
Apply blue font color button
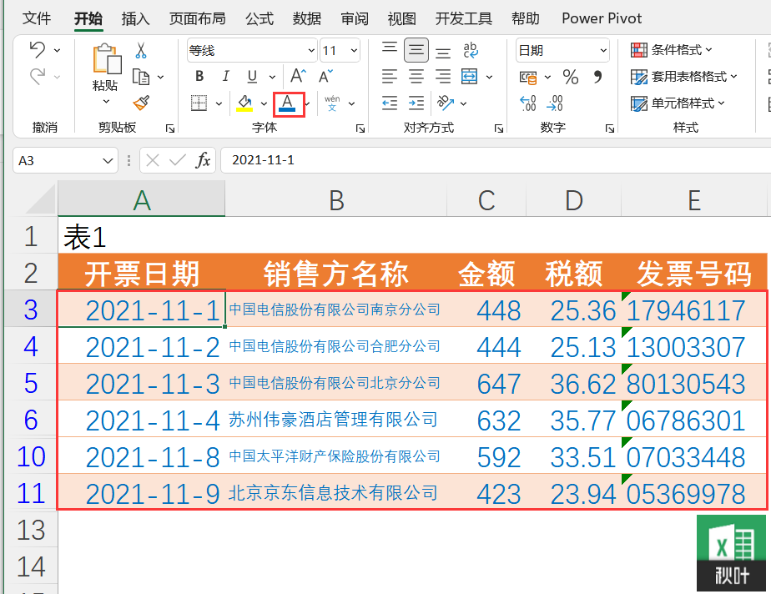(x=287, y=103)
